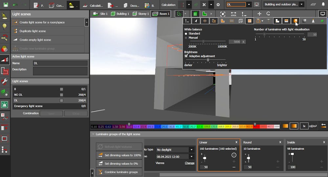Switch to the Building 1 tab
Image resolution: width=328 pixels, height=177 pixels.
120,14
